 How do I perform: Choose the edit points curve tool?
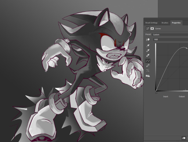pos(148,61)
